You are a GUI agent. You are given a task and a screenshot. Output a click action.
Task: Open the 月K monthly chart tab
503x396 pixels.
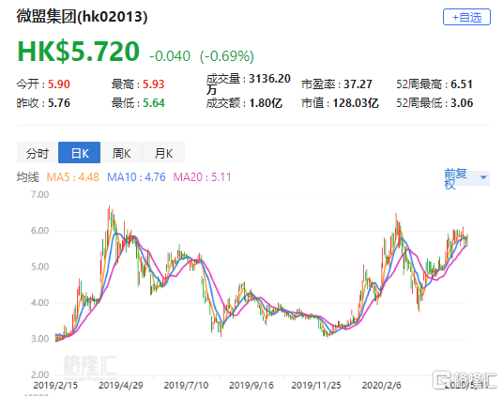tap(163, 153)
